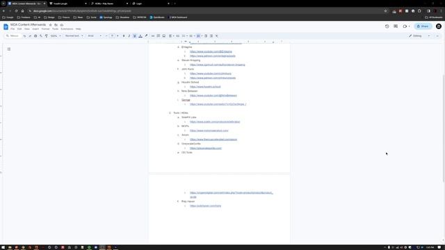The height and width of the screenshot is (250, 445).
Task: Show the document outline
Action: click(9, 49)
